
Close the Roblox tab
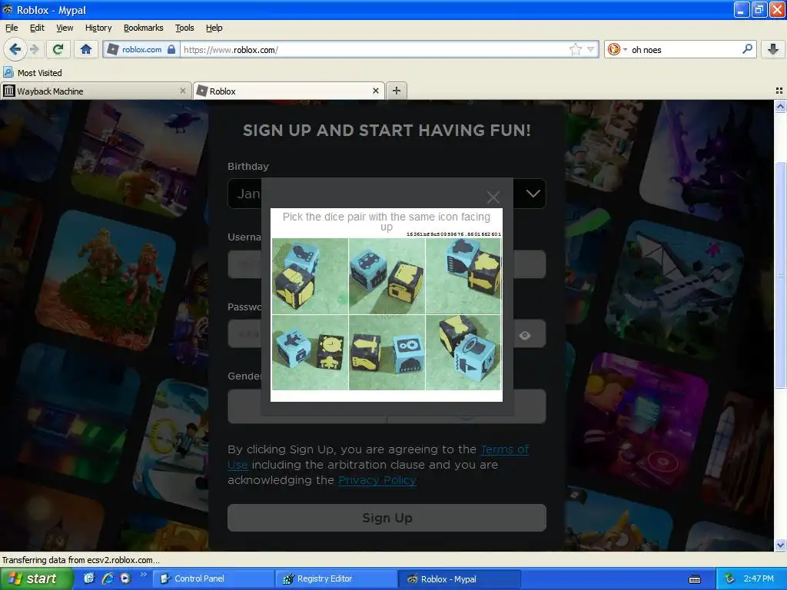click(375, 91)
